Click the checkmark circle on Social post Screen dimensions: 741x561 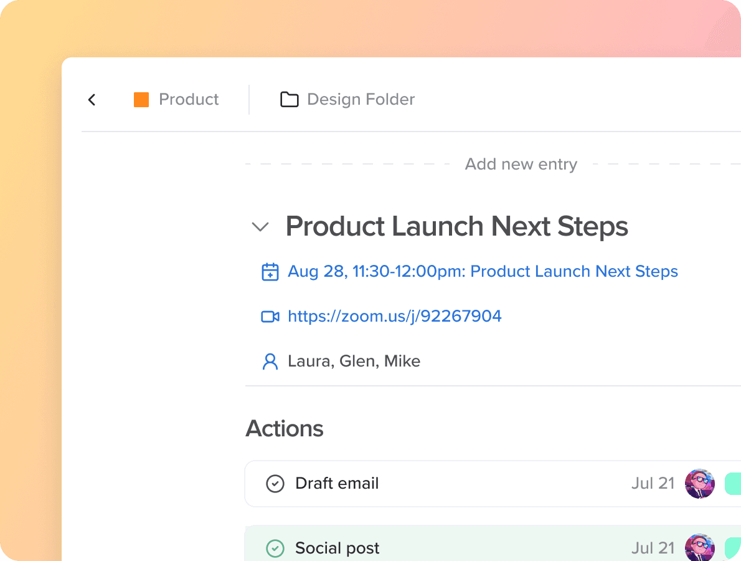click(x=275, y=548)
